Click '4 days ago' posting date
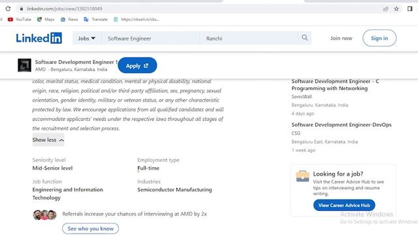This screenshot has width=418, height=235. click(303, 114)
